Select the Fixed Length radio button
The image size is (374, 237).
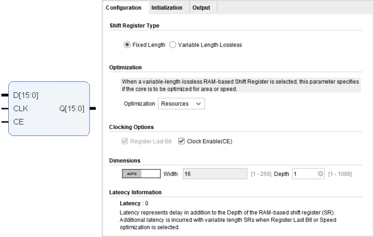[127, 45]
